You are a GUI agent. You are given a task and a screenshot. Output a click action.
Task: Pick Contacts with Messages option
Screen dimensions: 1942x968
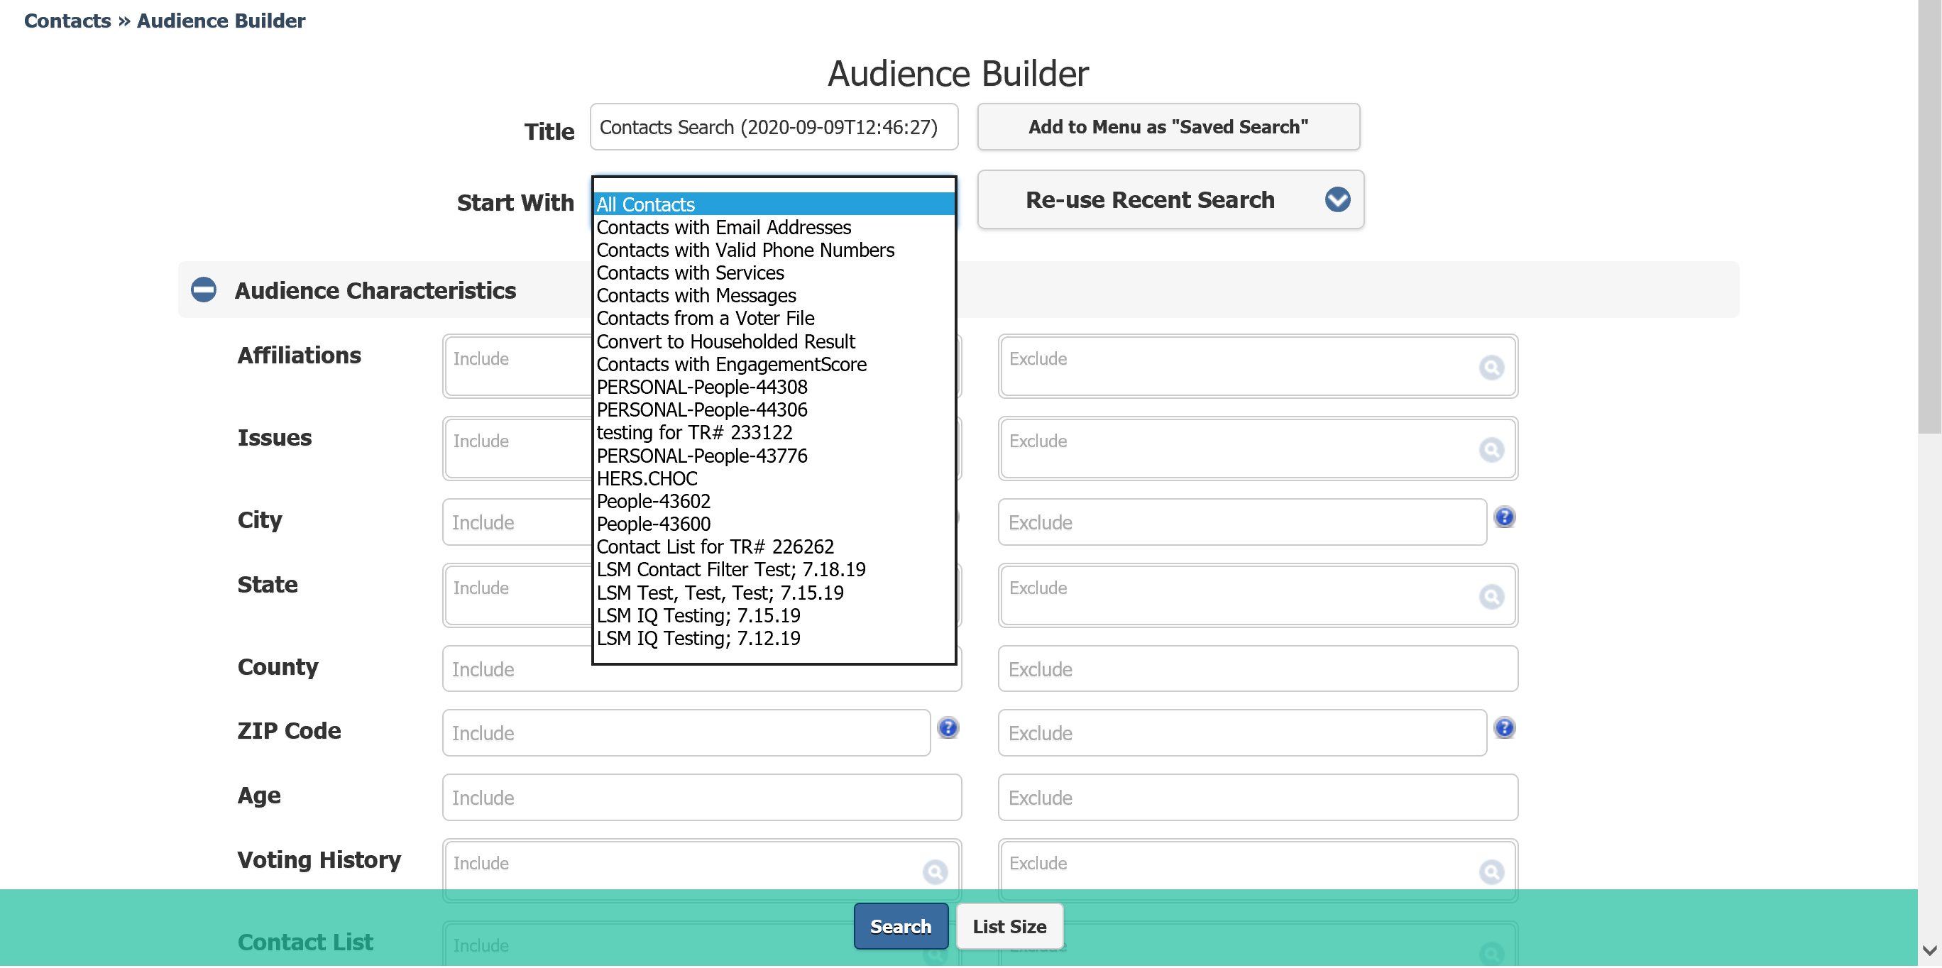pyautogui.click(x=774, y=295)
